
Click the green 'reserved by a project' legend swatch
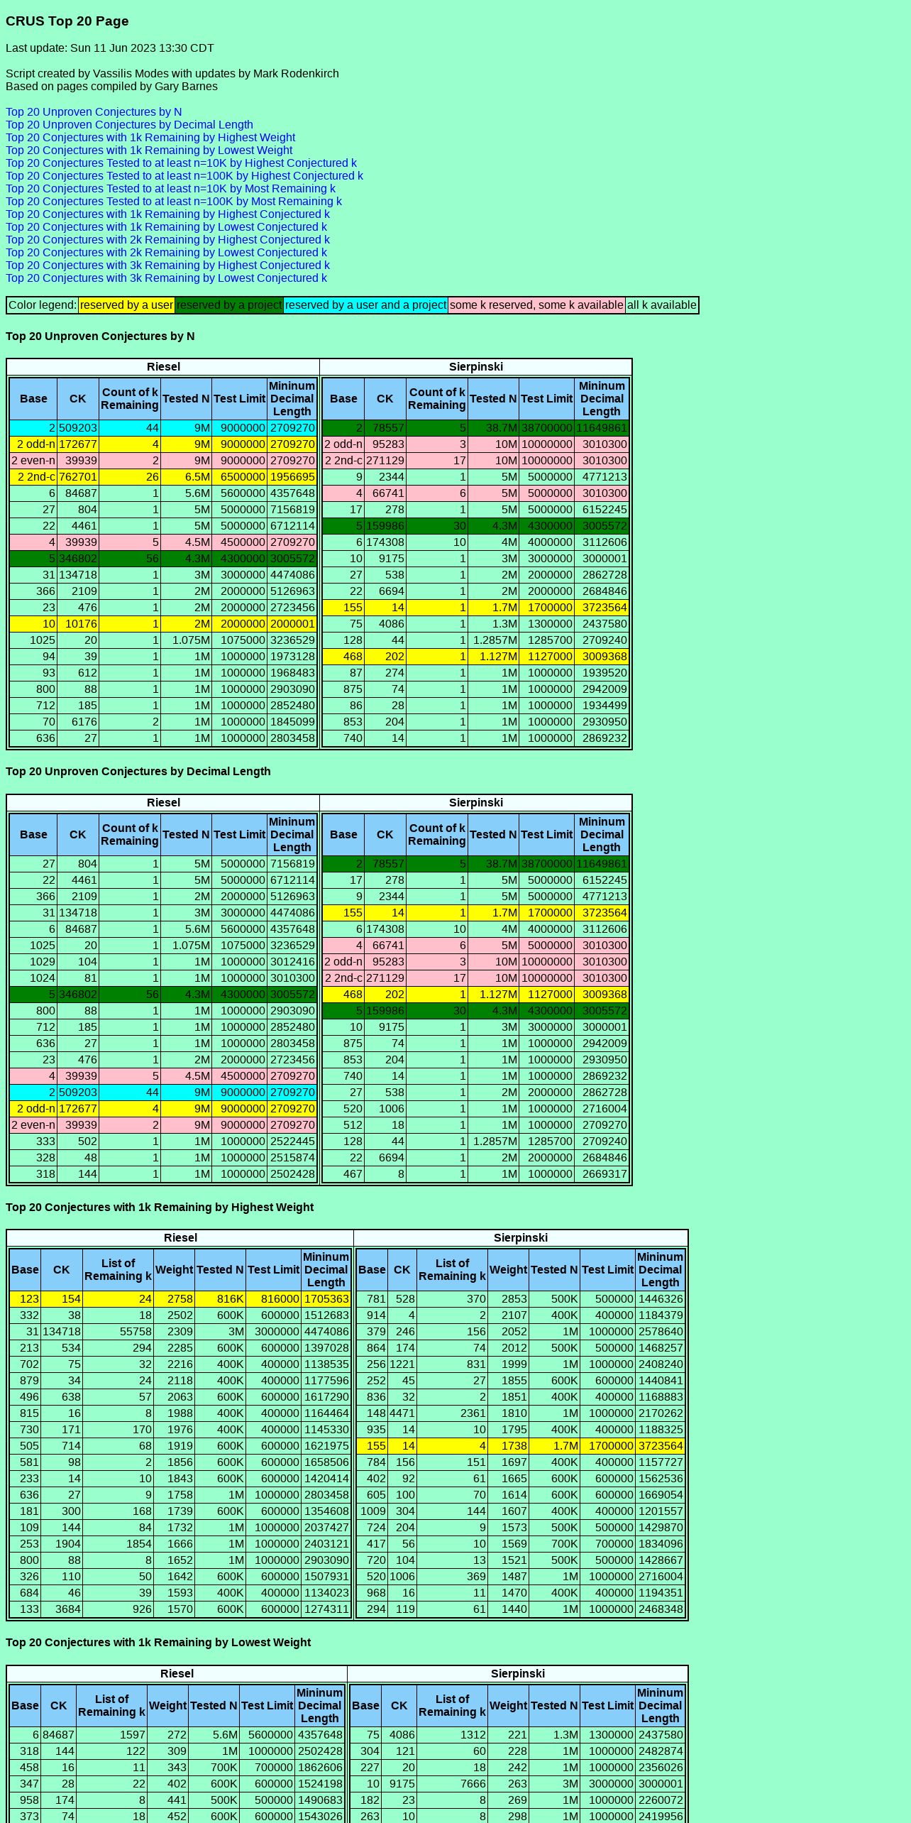coord(229,305)
